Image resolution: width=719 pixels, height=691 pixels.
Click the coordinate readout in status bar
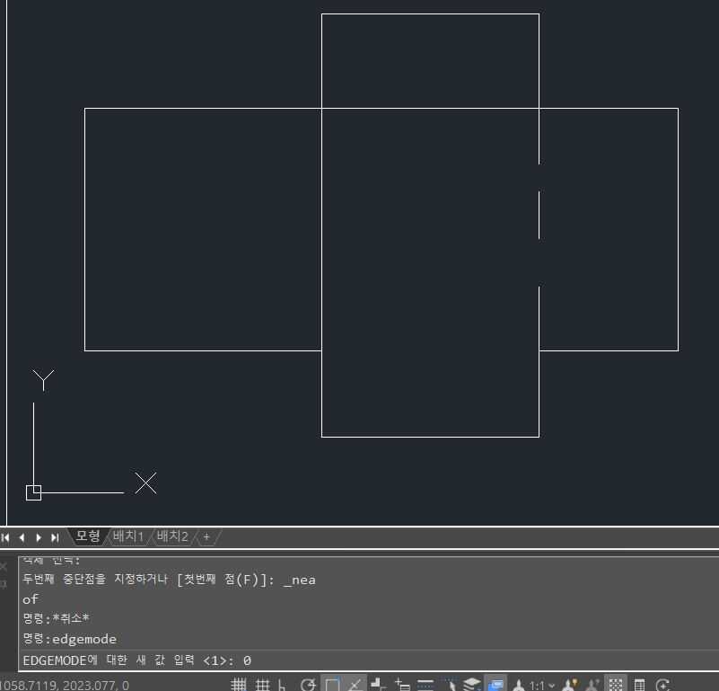[65, 686]
